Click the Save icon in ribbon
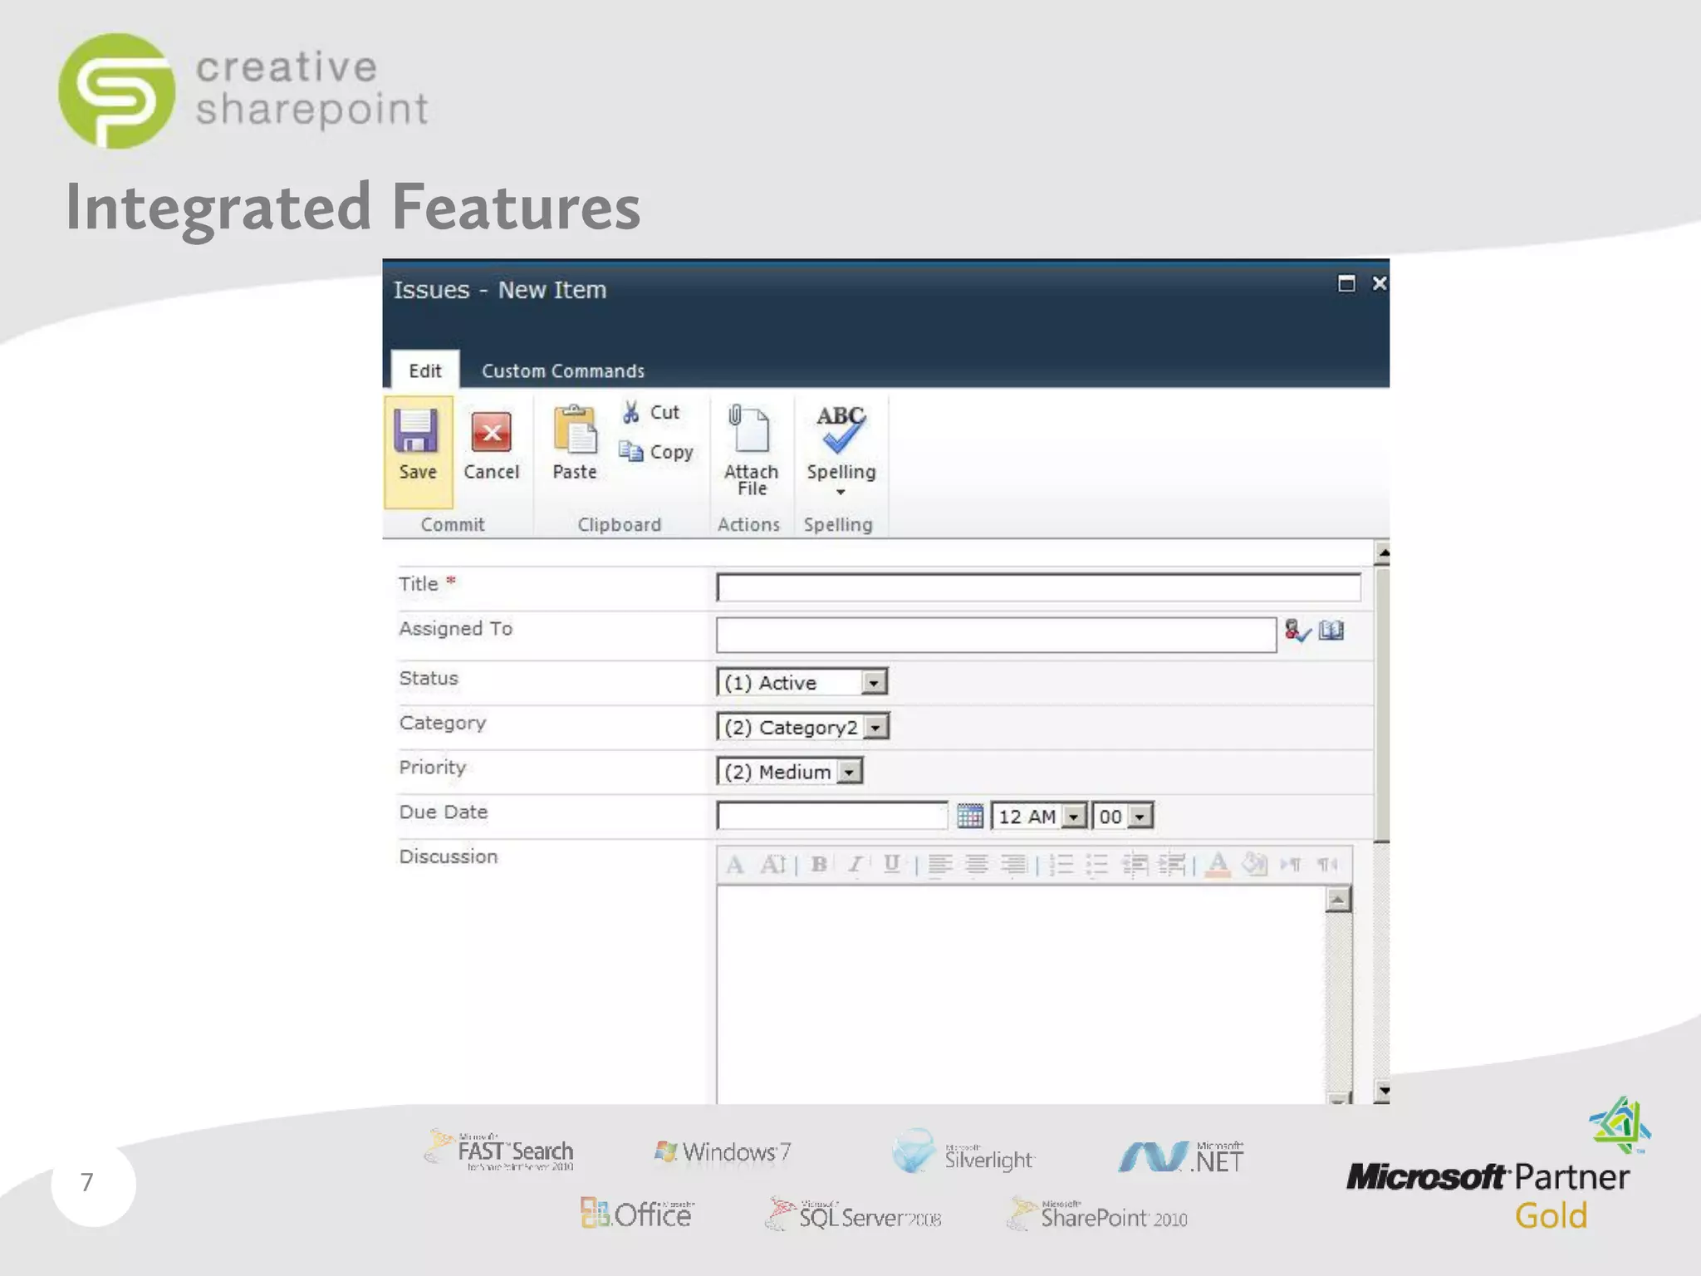The width and height of the screenshot is (1701, 1276). 415,431
